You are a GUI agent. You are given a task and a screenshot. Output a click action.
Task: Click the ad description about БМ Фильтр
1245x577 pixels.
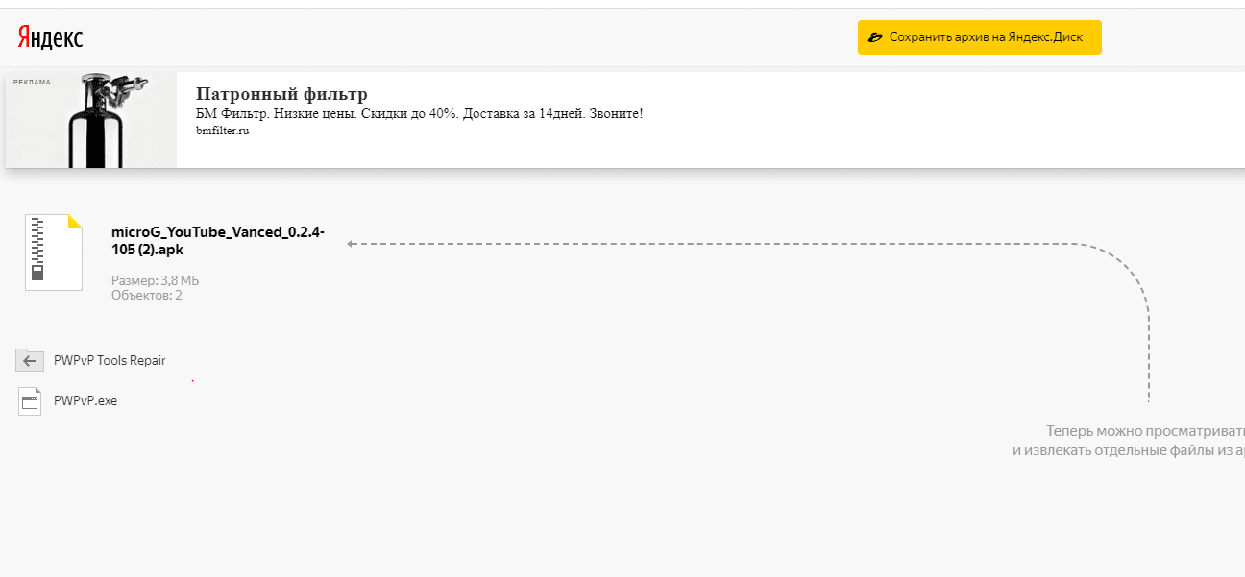[419, 114]
